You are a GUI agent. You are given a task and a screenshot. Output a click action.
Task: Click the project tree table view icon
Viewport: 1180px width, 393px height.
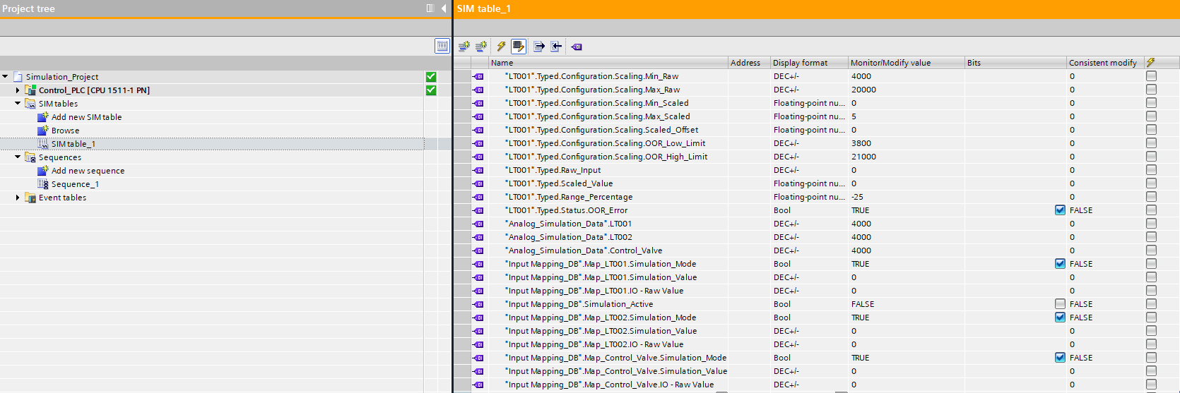click(442, 46)
